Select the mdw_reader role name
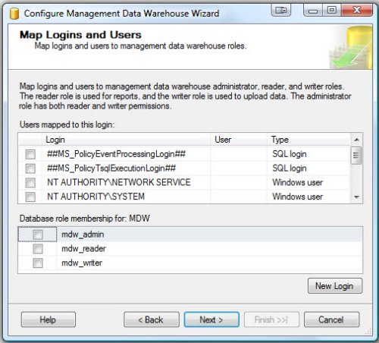This screenshot has height=343, width=379. coord(83,249)
